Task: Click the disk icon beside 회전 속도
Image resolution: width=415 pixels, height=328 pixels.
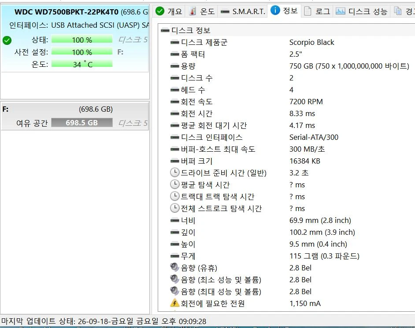Action: click(x=175, y=102)
